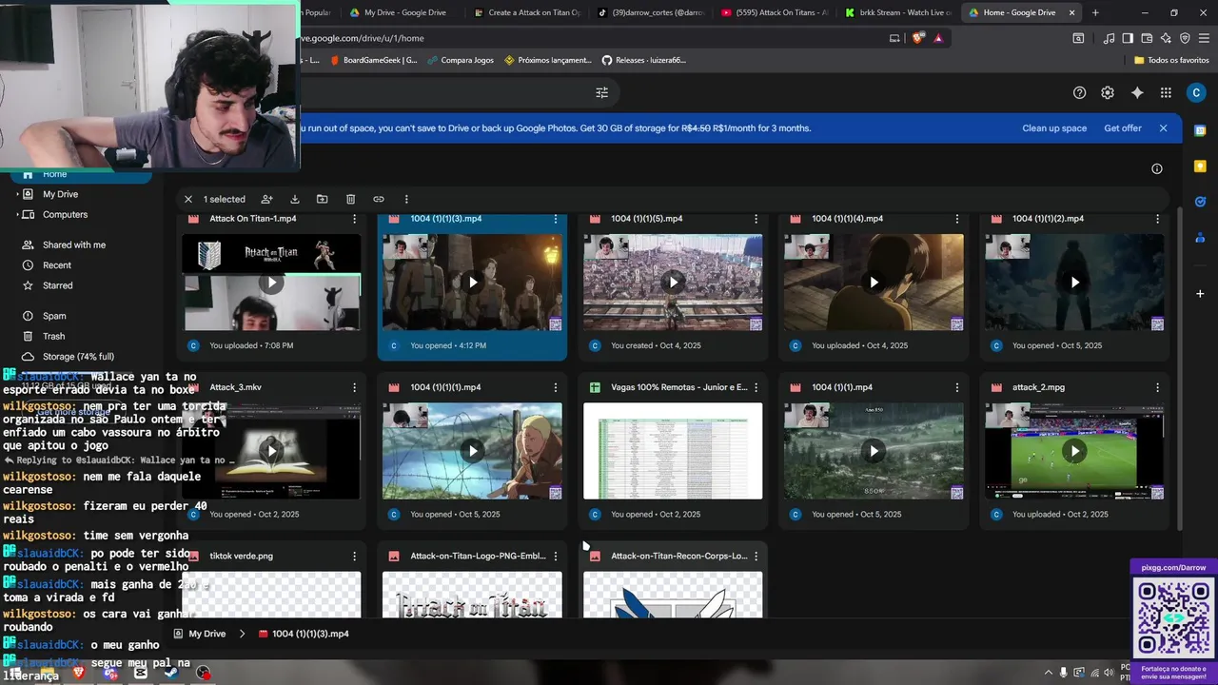Open menu for 1004 (1)(1)(5).mp4
This screenshot has width=1218, height=685.
click(x=756, y=219)
